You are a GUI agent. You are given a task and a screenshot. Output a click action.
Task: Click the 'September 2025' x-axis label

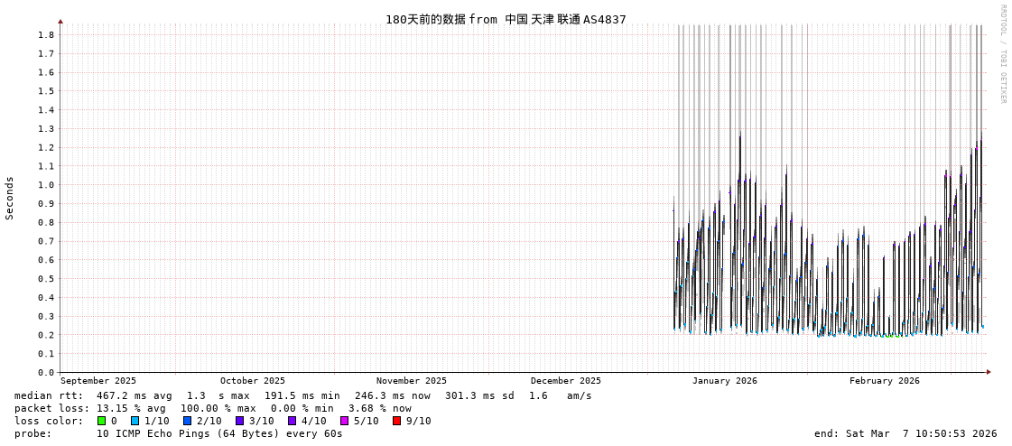pyautogui.click(x=98, y=381)
